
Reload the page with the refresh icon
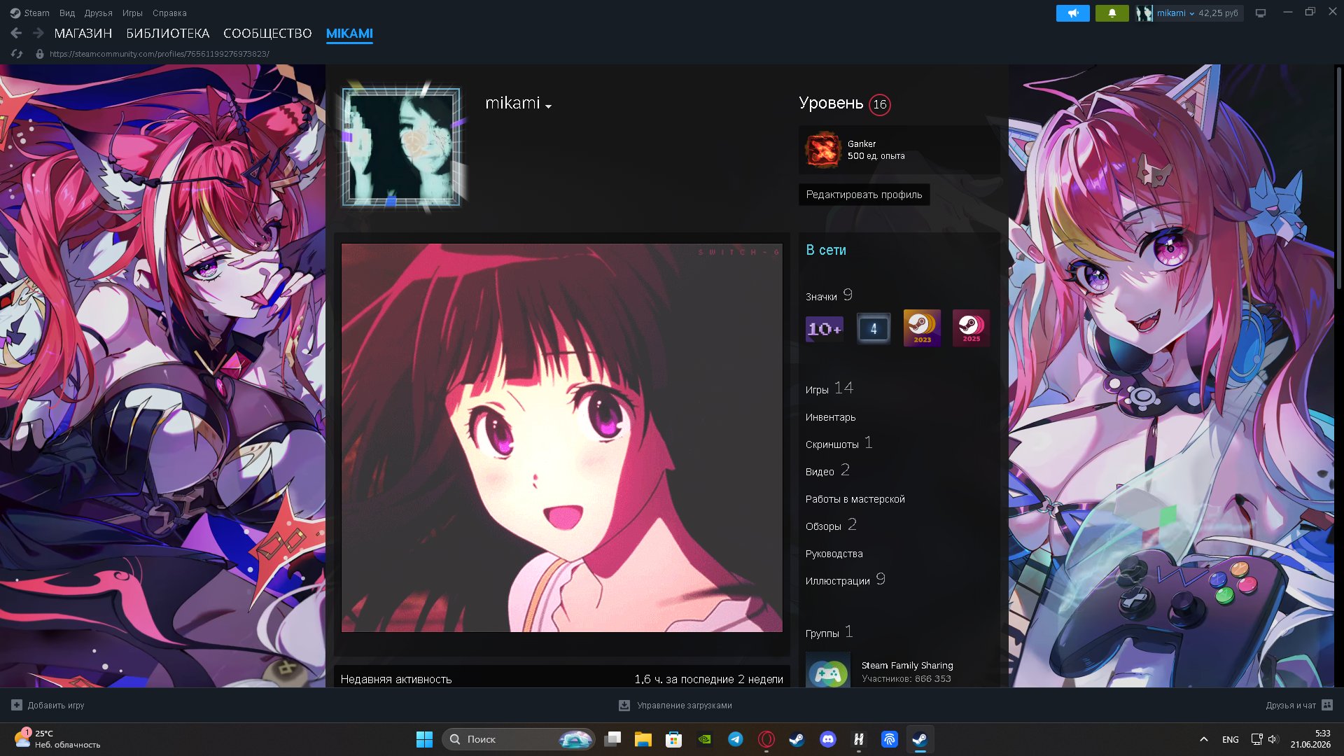[17, 54]
